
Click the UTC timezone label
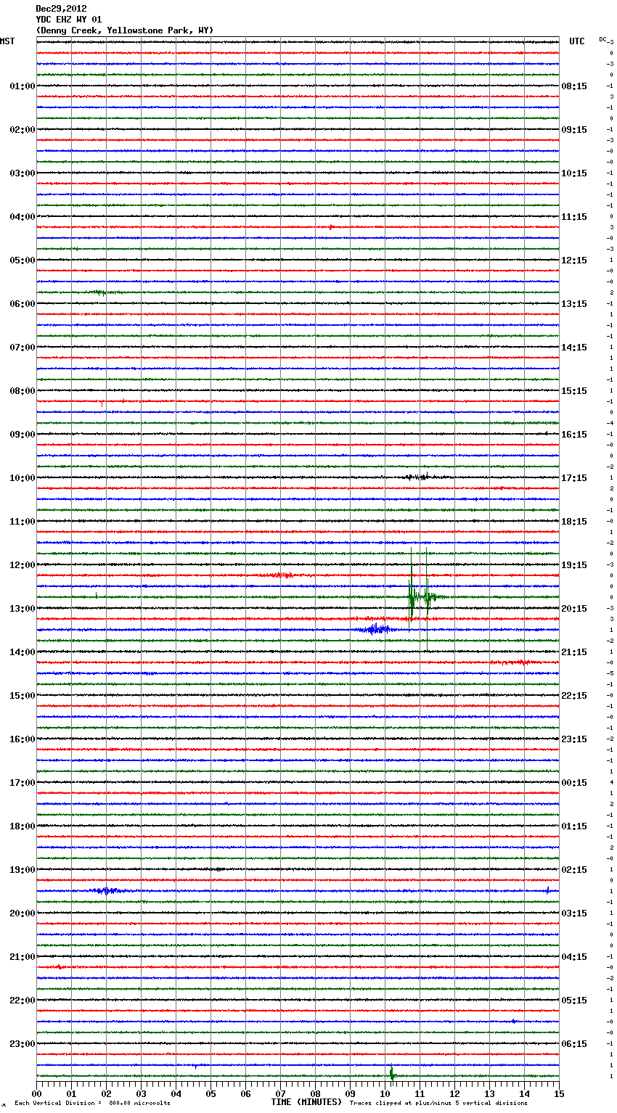[577, 41]
